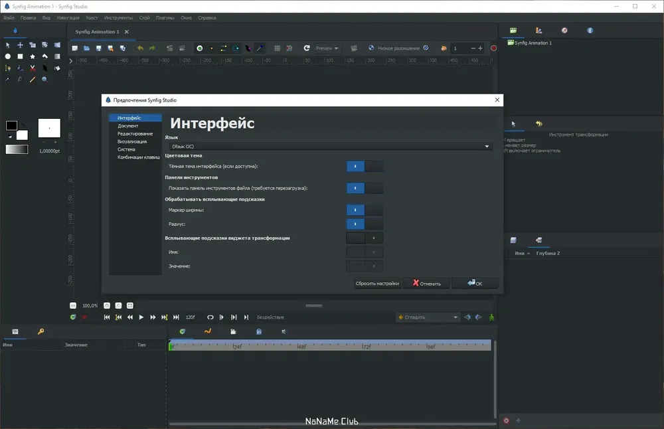
Task: Open the Язык language dropdown
Action: (x=330, y=147)
